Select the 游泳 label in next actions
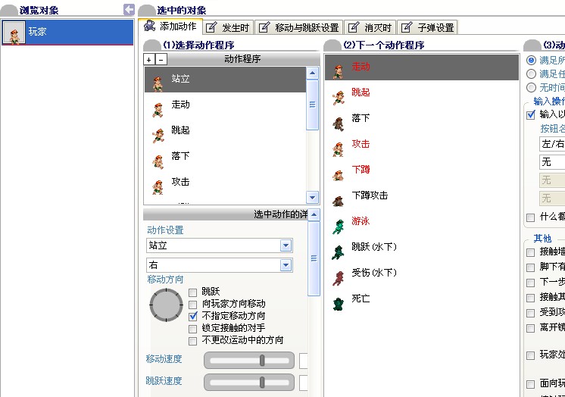 (x=361, y=221)
